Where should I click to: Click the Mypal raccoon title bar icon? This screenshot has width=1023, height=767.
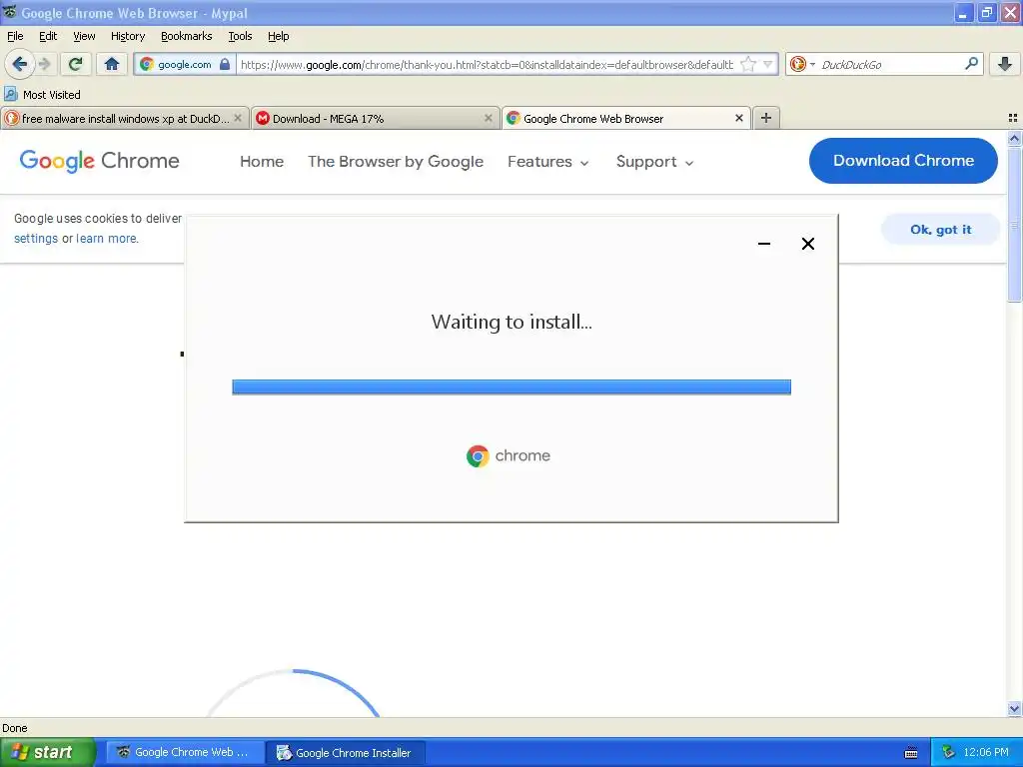click(9, 12)
